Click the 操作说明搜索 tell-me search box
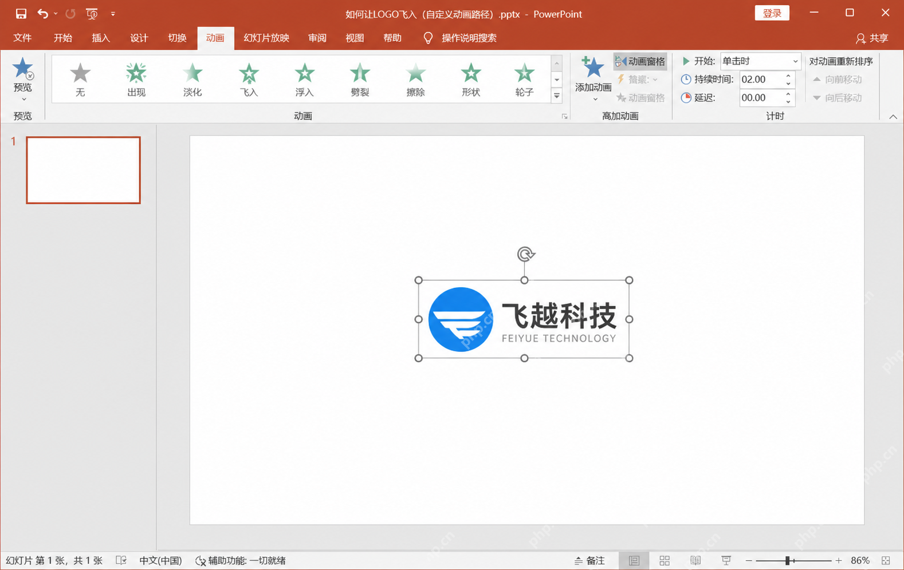The height and width of the screenshot is (570, 904). [x=460, y=38]
